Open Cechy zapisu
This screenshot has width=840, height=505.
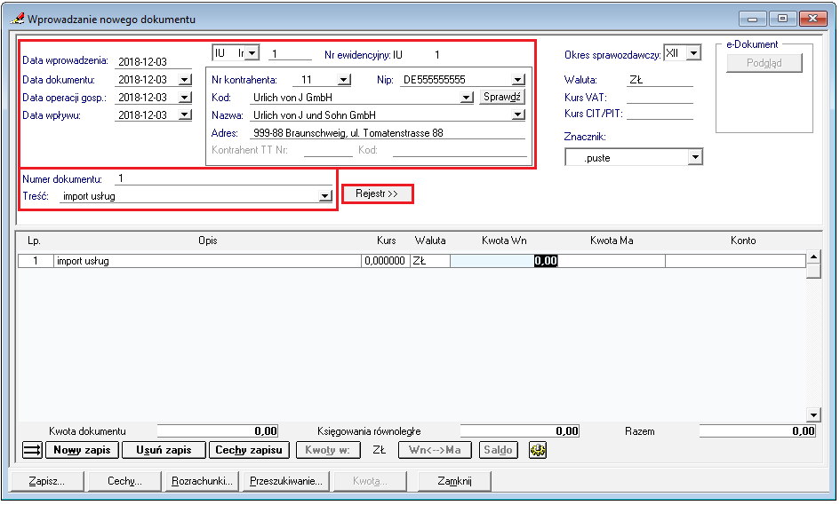[x=249, y=450]
